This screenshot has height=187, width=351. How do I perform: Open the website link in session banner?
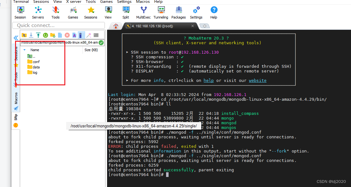click(x=257, y=80)
